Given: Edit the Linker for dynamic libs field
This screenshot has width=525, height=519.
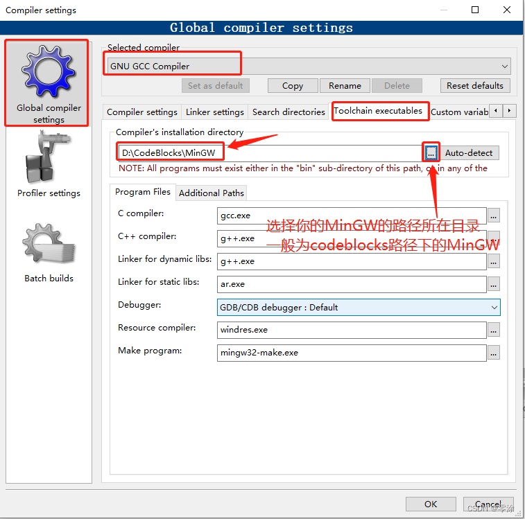Looking at the screenshot, I should point(352,261).
